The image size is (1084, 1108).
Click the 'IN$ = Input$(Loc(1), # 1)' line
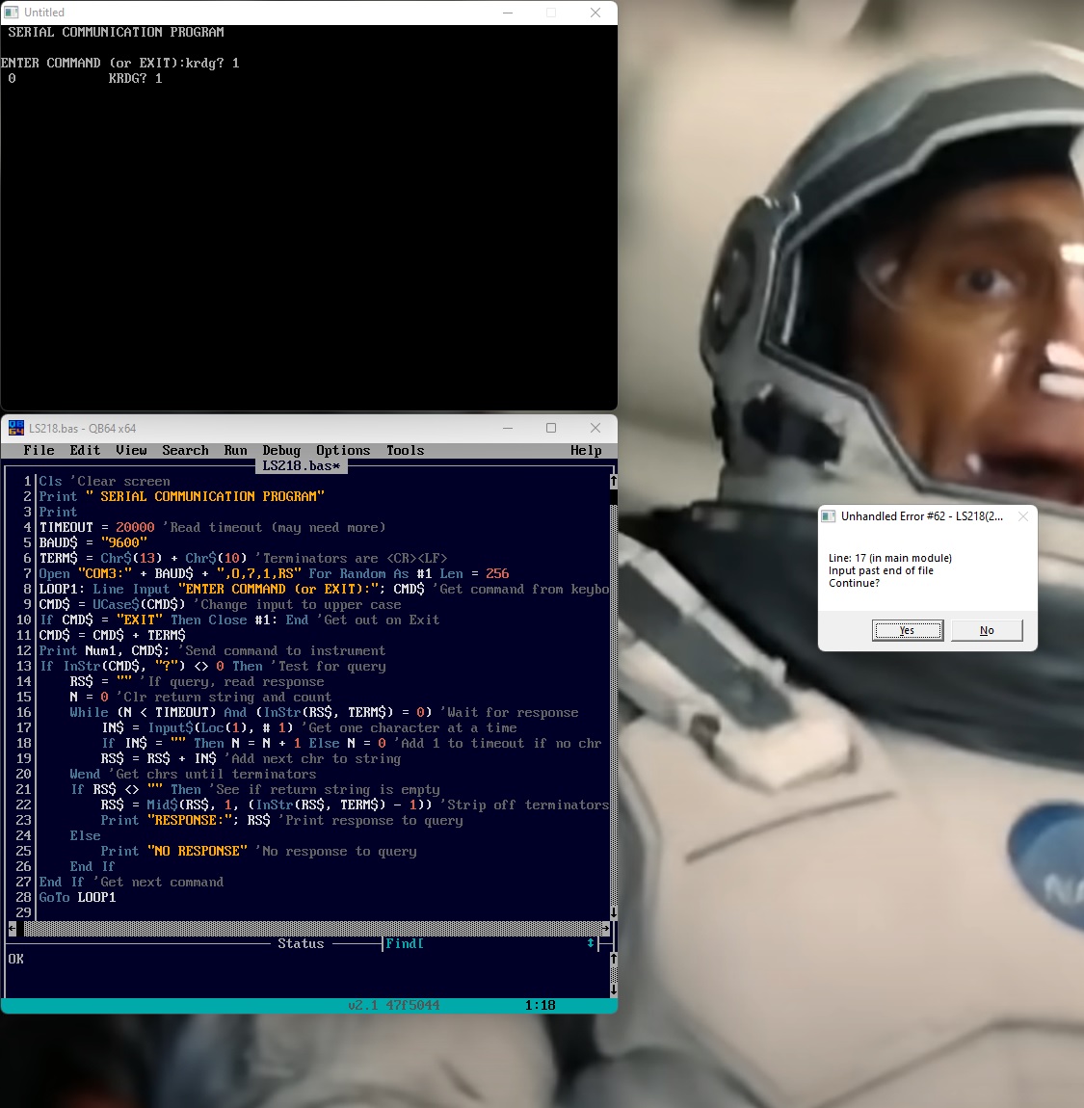point(308,727)
